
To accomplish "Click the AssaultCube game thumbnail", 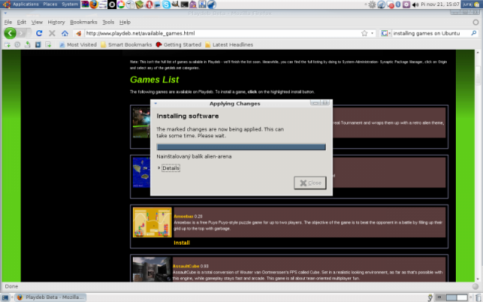I will (x=152, y=270).
